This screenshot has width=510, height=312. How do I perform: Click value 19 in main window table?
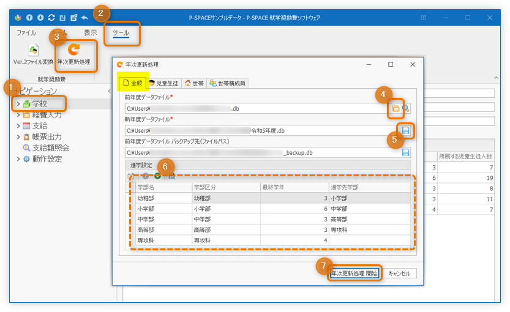(465, 178)
